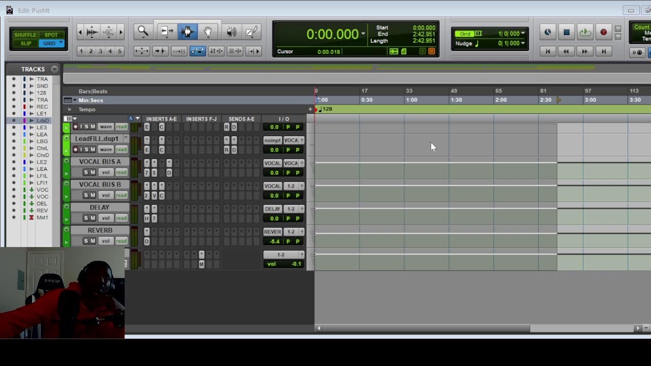Toggle Link Track and Edit Selection
This screenshot has height=366, width=651.
[234, 51]
